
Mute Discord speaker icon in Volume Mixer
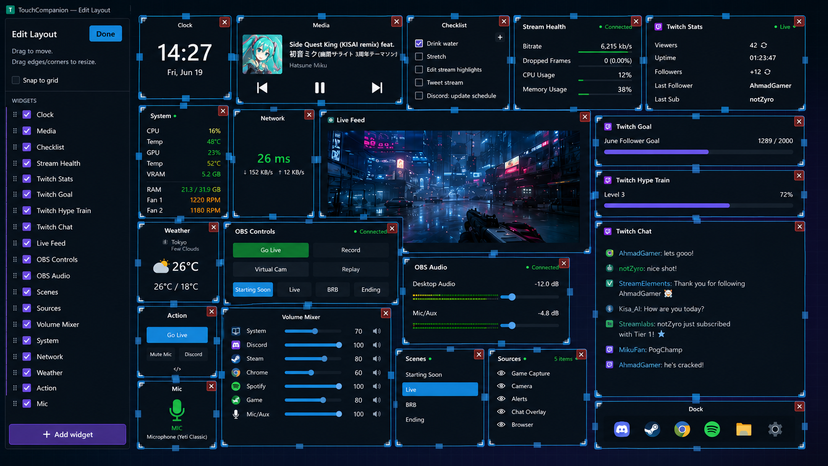pos(377,345)
